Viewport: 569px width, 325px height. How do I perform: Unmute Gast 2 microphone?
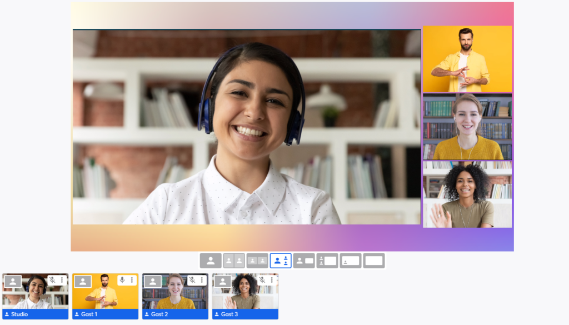coord(192,281)
